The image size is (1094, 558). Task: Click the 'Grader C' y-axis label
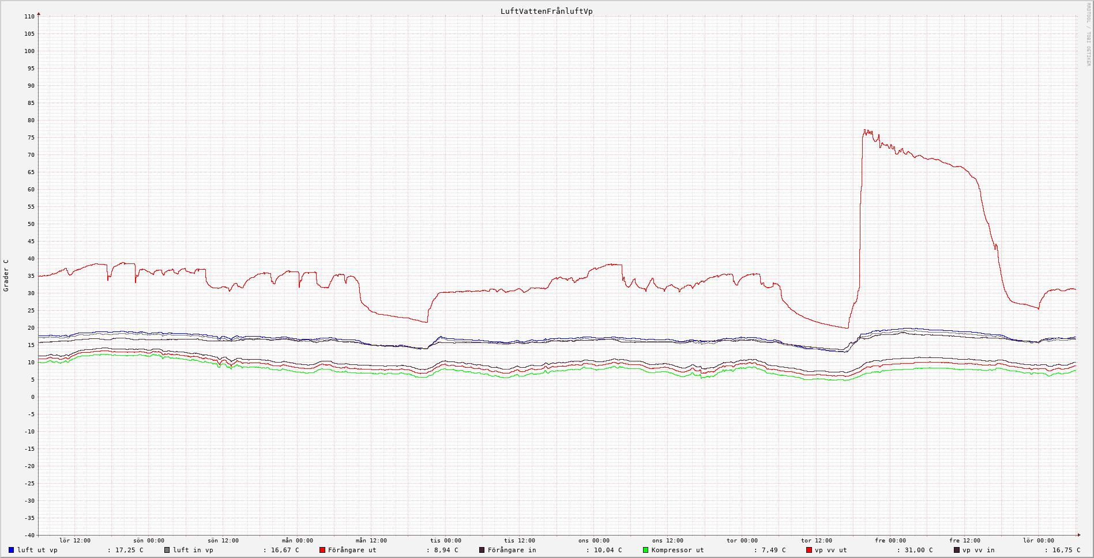(6, 276)
